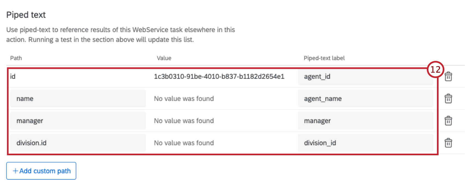
Task: Select the id path field
Action: [x=78, y=77]
